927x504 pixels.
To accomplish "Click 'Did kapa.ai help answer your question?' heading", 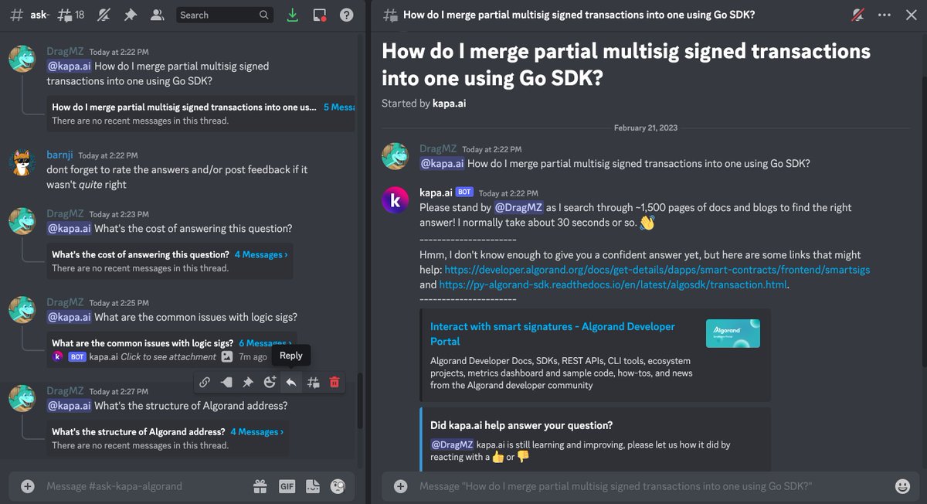I will (521, 425).
